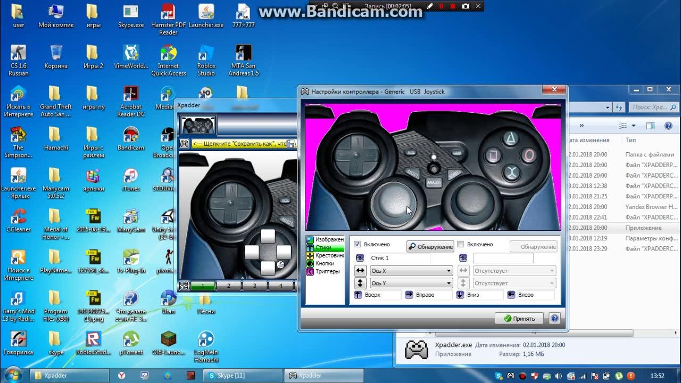
Task: Take a Bandicam screenshot with camera icon
Action: [466, 6]
